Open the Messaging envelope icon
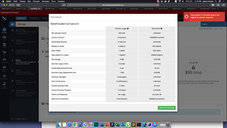This screenshot has height=128, width=227. (x=4, y=60)
